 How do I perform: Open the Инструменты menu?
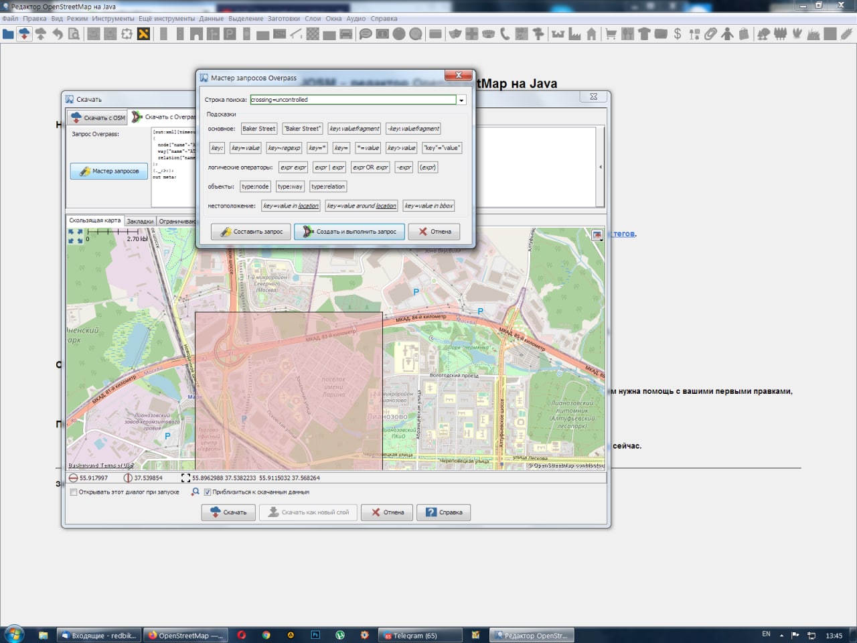click(x=112, y=19)
